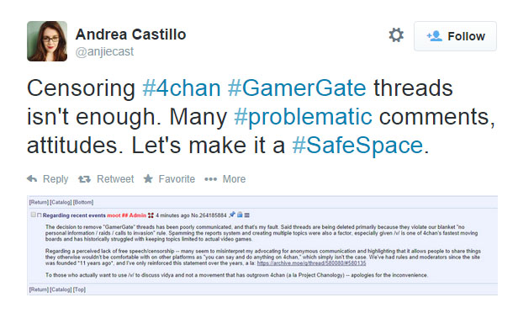Open the #problematic hashtag
The width and height of the screenshot is (518, 313).
coord(304,117)
